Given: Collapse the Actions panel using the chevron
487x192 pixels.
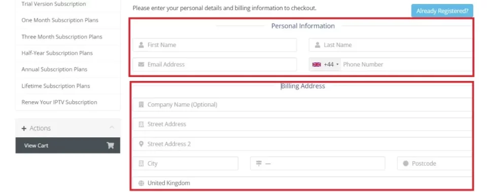Looking at the screenshot, I should click(x=112, y=128).
